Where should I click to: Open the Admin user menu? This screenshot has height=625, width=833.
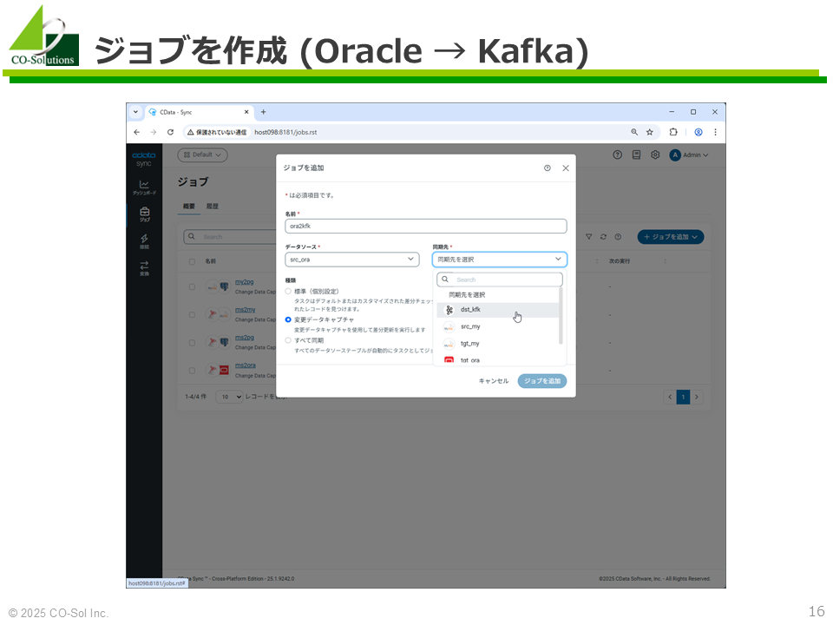click(689, 155)
